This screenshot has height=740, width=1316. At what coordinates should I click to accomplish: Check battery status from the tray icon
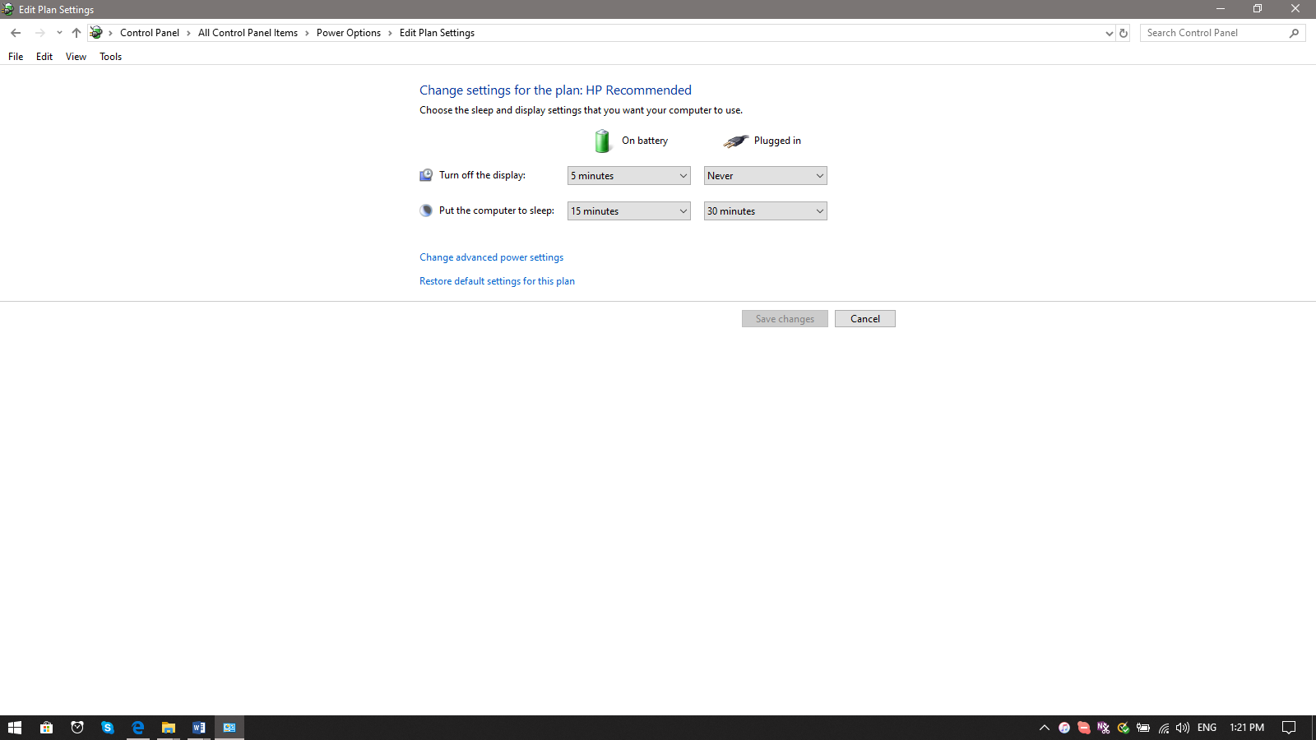1143,728
